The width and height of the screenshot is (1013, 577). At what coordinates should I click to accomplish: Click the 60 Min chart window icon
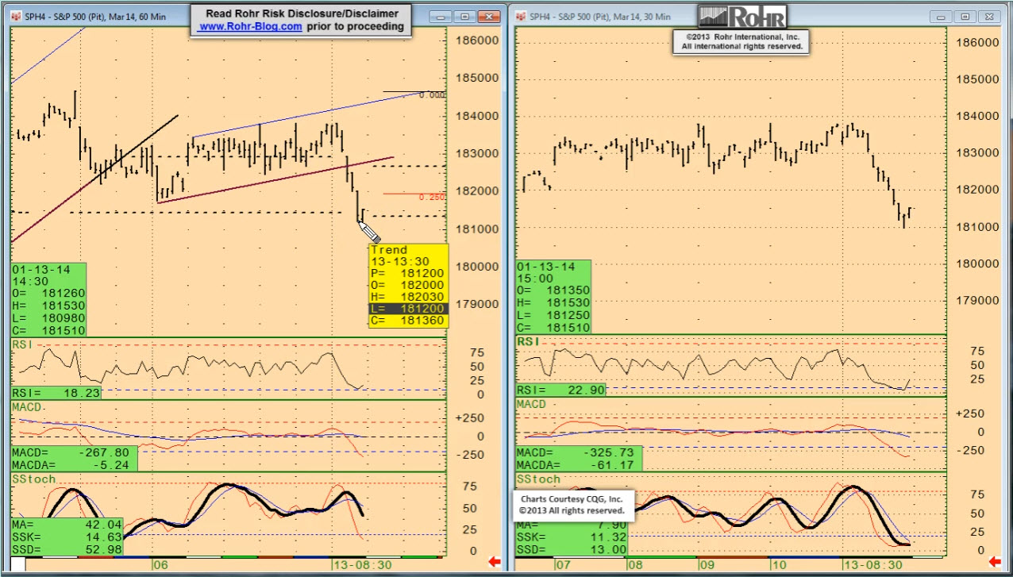[x=16, y=16]
